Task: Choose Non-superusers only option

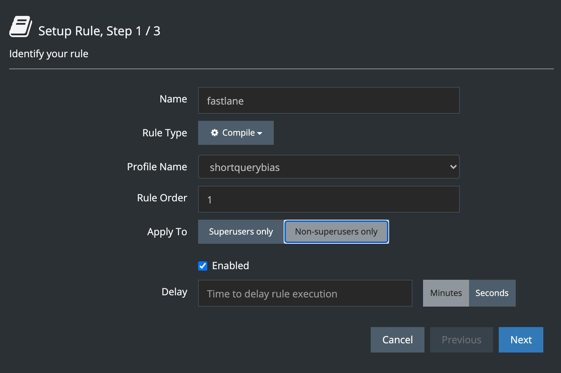Action: tap(336, 232)
